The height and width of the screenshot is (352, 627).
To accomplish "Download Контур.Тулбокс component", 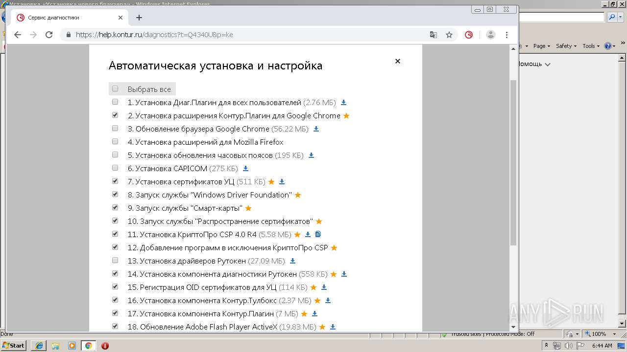I will point(328,301).
